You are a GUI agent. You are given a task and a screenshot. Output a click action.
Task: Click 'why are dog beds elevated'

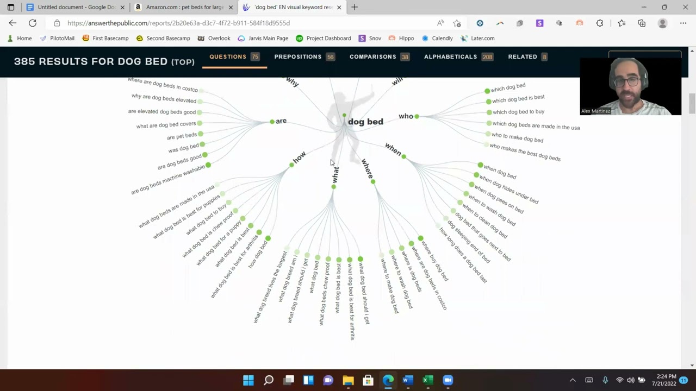tap(164, 98)
